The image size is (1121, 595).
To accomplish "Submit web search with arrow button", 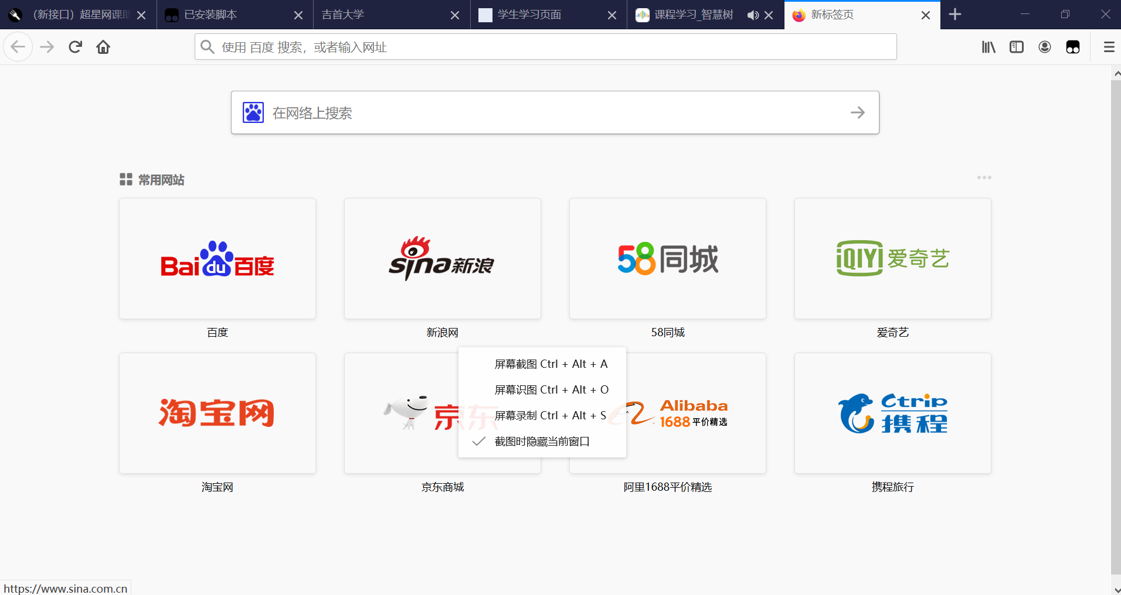I will tap(858, 112).
